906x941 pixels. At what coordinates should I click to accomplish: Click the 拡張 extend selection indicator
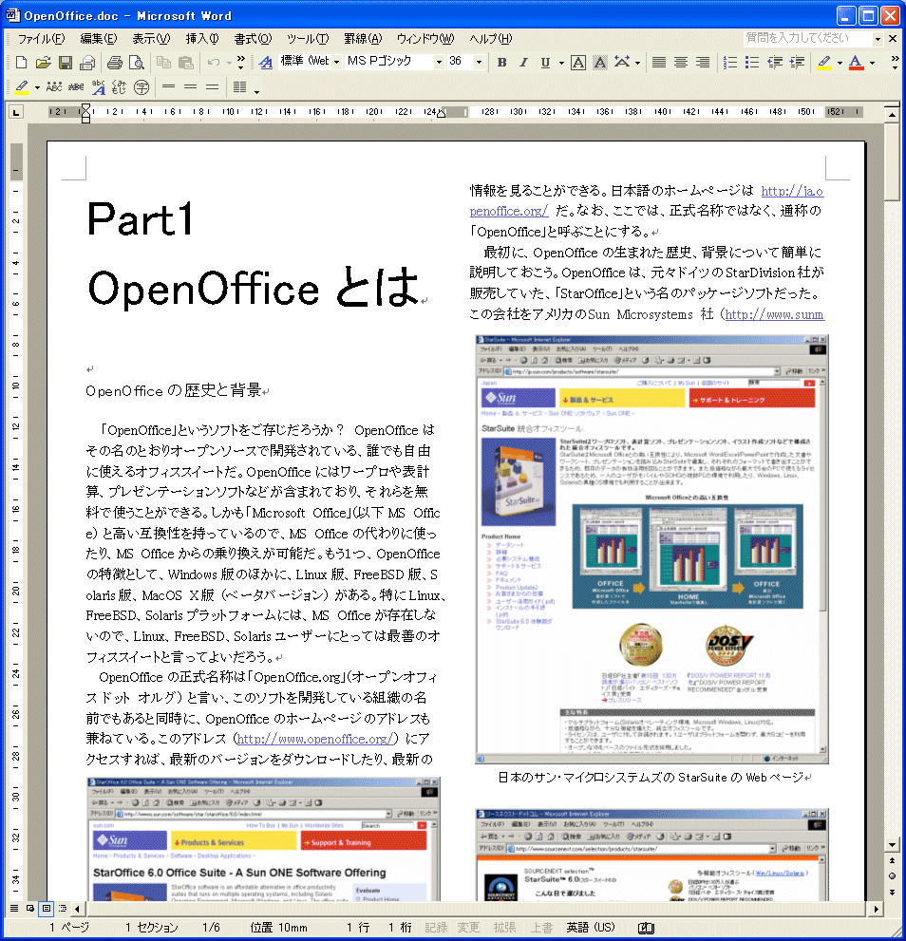[505, 928]
